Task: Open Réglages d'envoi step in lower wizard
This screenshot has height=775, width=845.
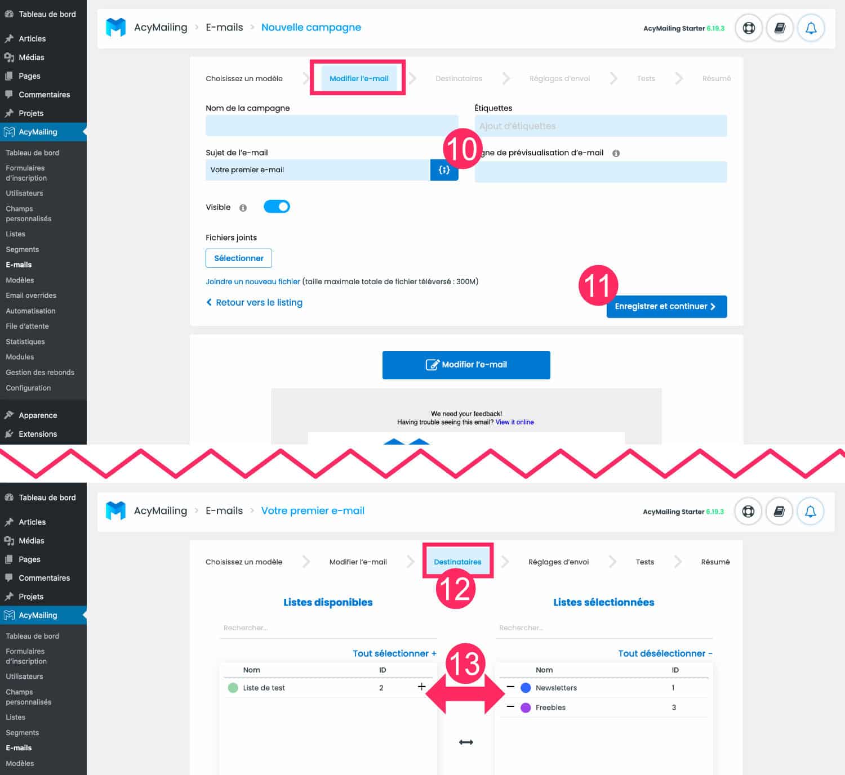Action: (558, 562)
